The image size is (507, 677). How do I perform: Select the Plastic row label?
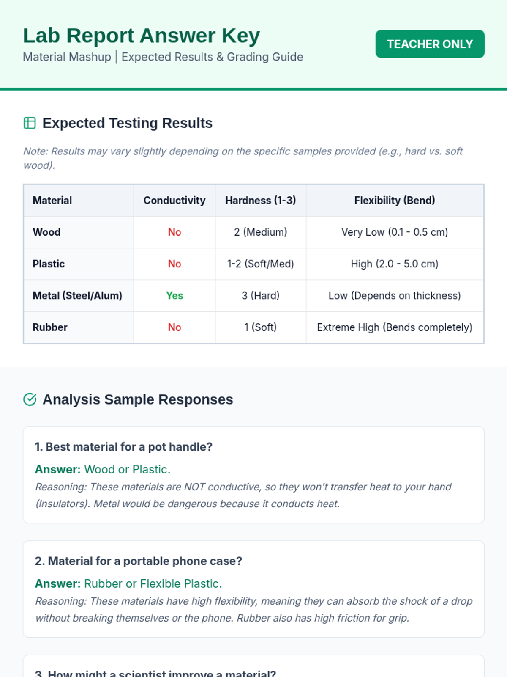point(49,264)
